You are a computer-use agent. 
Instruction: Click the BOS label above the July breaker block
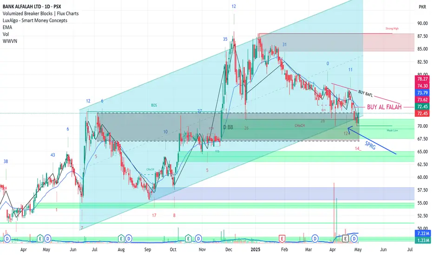coord(154,105)
